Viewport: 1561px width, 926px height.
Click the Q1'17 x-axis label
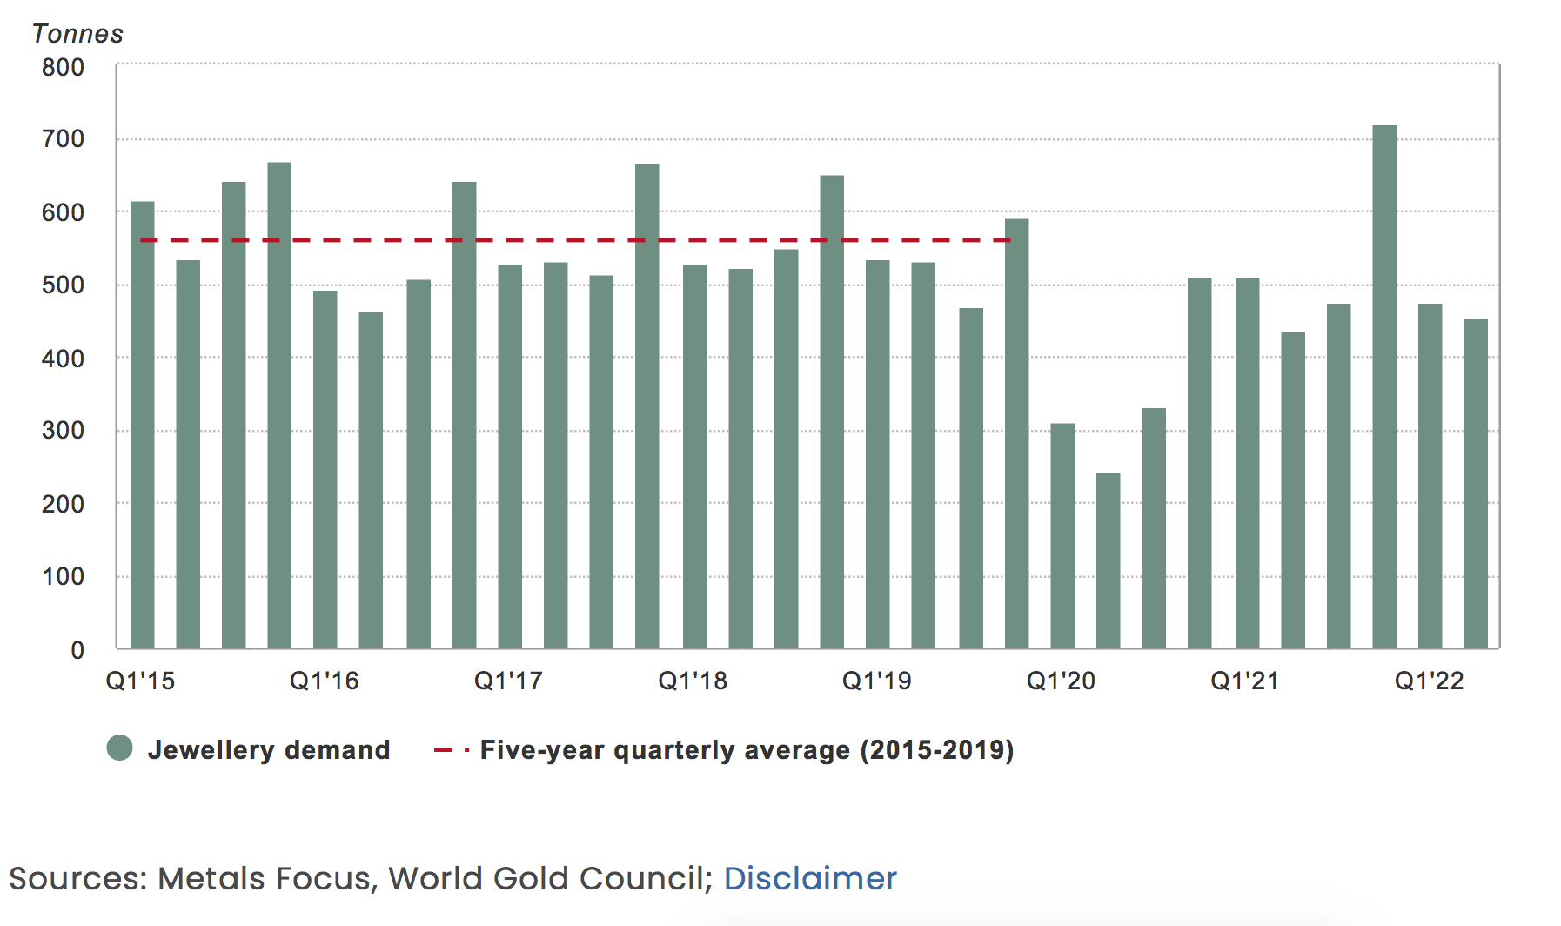click(508, 681)
